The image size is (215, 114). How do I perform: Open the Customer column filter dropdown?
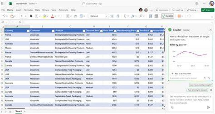tap(53, 31)
